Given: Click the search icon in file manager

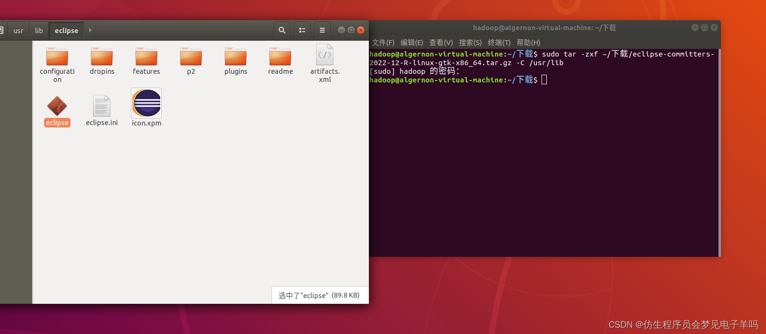Looking at the screenshot, I should (x=282, y=30).
